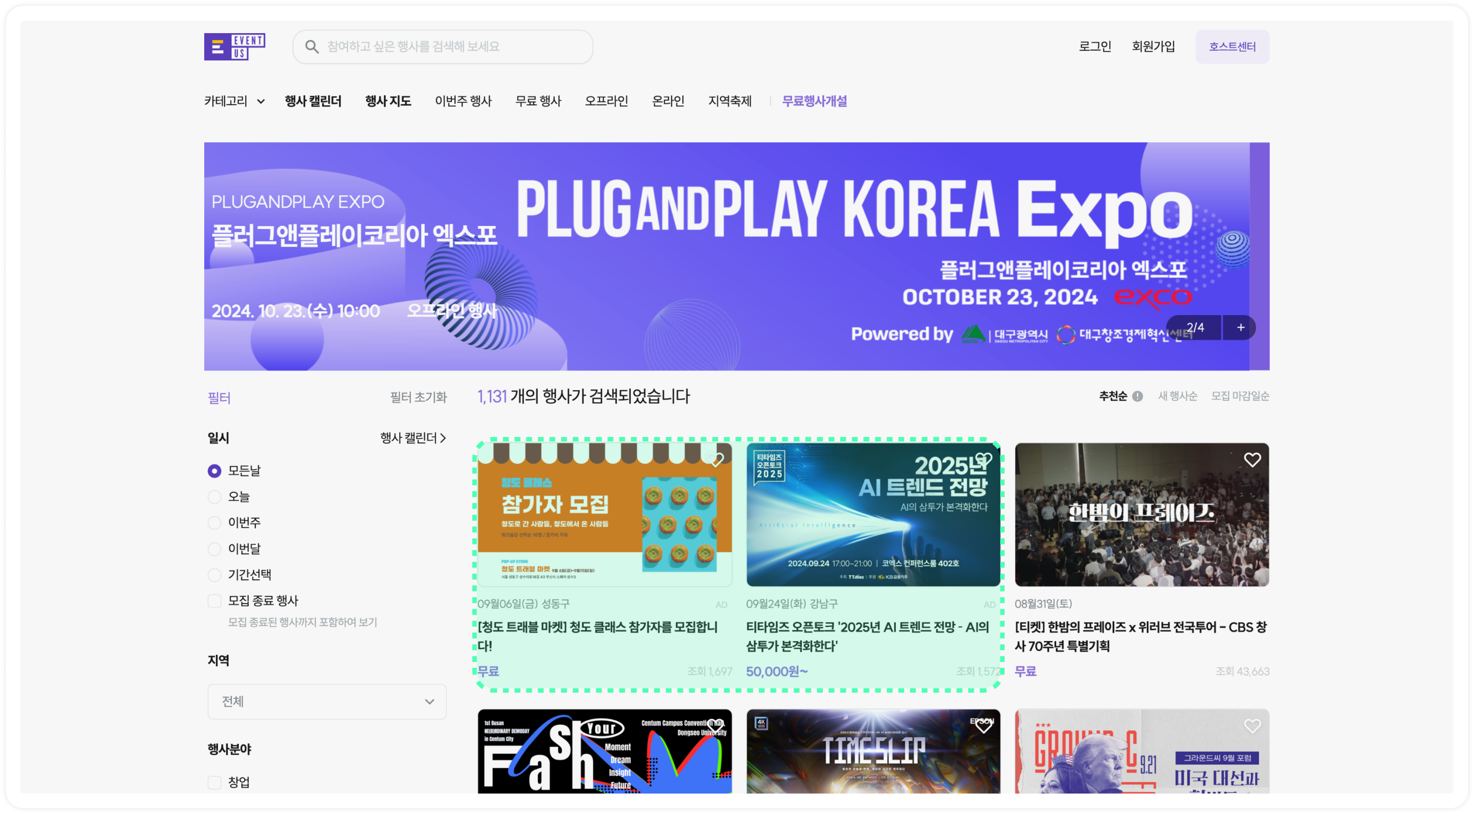This screenshot has width=1474, height=814.
Task: Like the 한밤의 프레이즈 event card
Action: tap(1252, 459)
